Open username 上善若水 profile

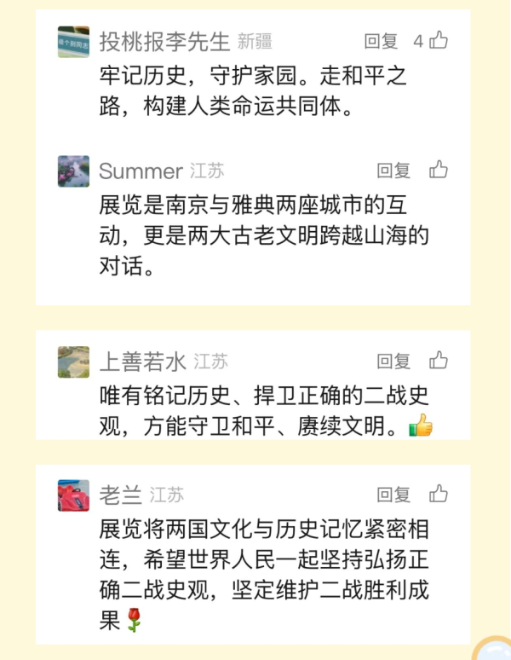click(x=142, y=362)
